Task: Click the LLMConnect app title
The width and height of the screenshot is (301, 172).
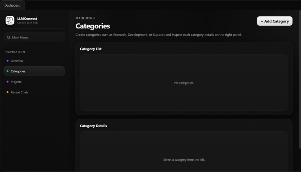Action: (x=27, y=19)
